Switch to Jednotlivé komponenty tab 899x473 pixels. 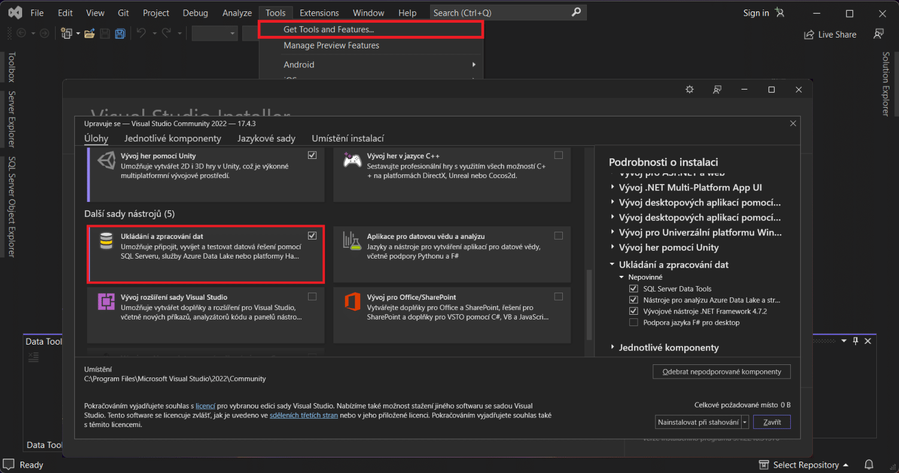(x=172, y=139)
